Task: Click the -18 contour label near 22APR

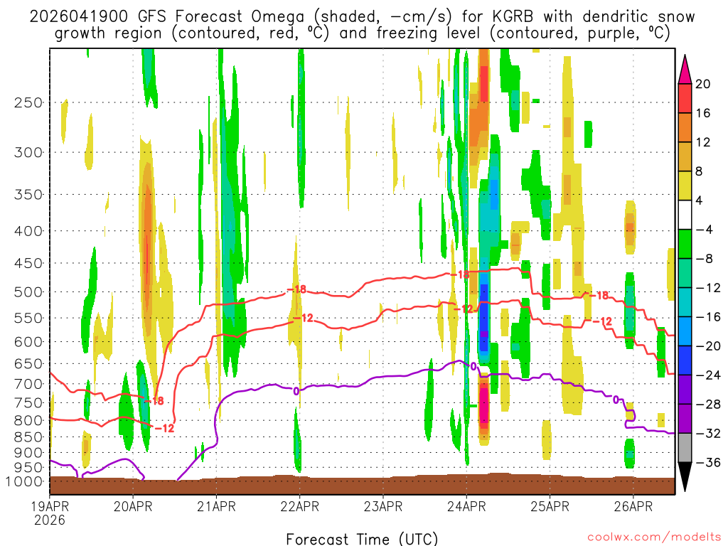Action: tap(296, 289)
